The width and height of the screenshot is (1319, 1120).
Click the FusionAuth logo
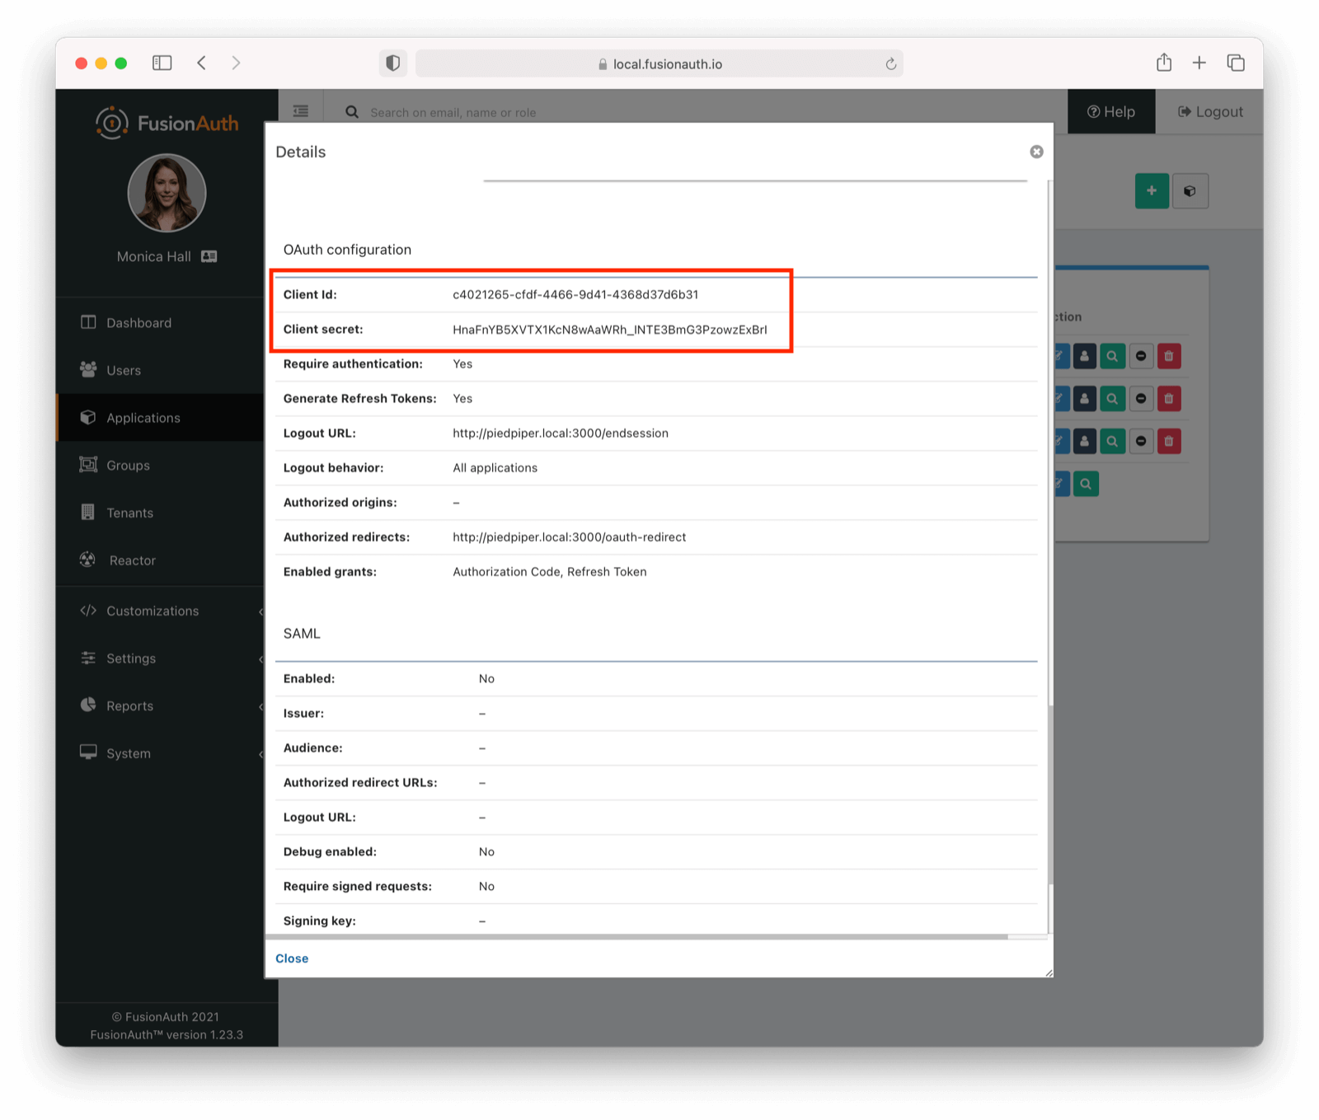[x=167, y=124]
